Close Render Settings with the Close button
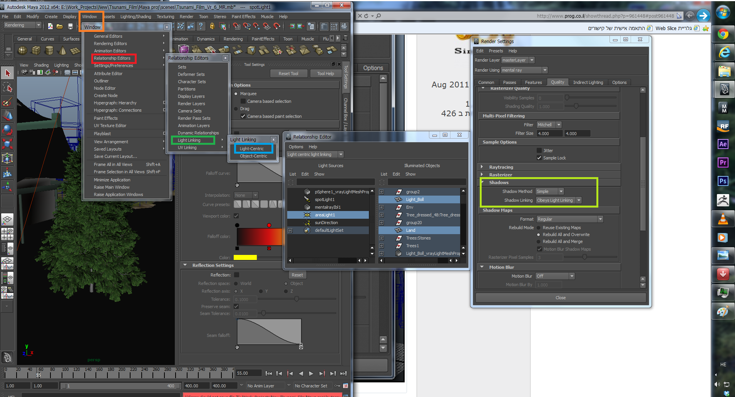The width and height of the screenshot is (735, 397). click(x=561, y=298)
